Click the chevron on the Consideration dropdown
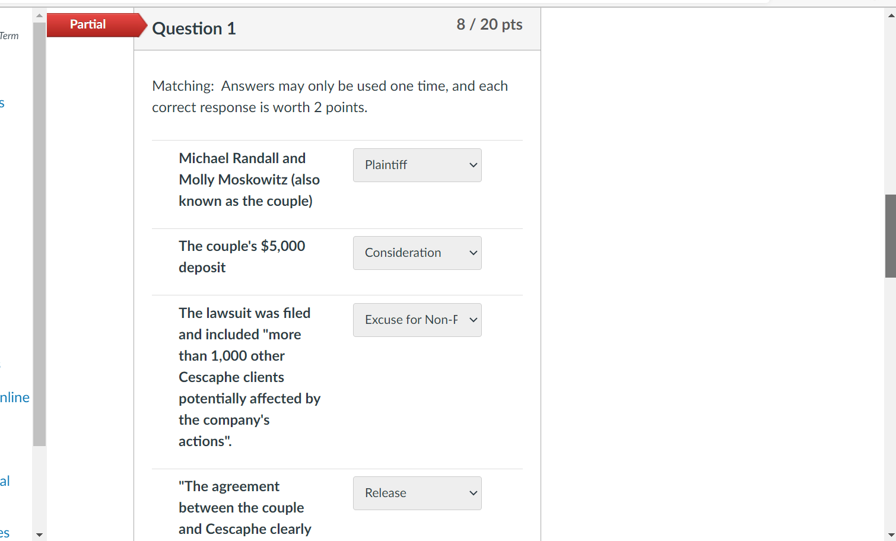The image size is (896, 541). coord(472,253)
